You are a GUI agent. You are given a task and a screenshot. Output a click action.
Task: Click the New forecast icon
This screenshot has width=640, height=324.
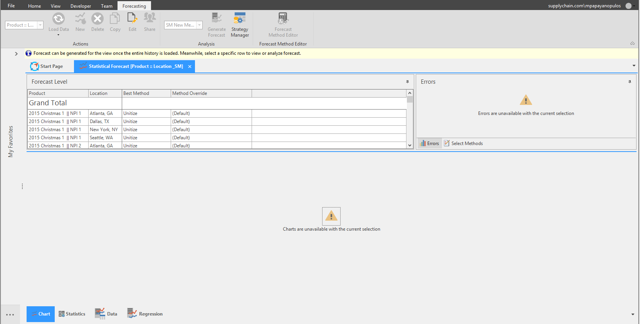click(x=80, y=19)
